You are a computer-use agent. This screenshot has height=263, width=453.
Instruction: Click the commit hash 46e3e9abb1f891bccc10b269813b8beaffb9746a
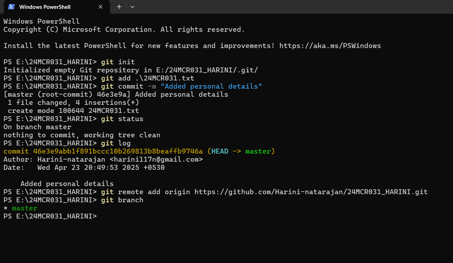pos(118,151)
